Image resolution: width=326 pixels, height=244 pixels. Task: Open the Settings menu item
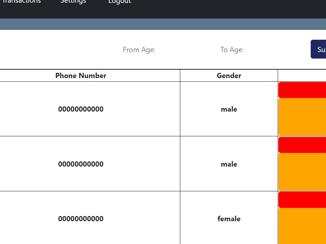click(x=73, y=1)
